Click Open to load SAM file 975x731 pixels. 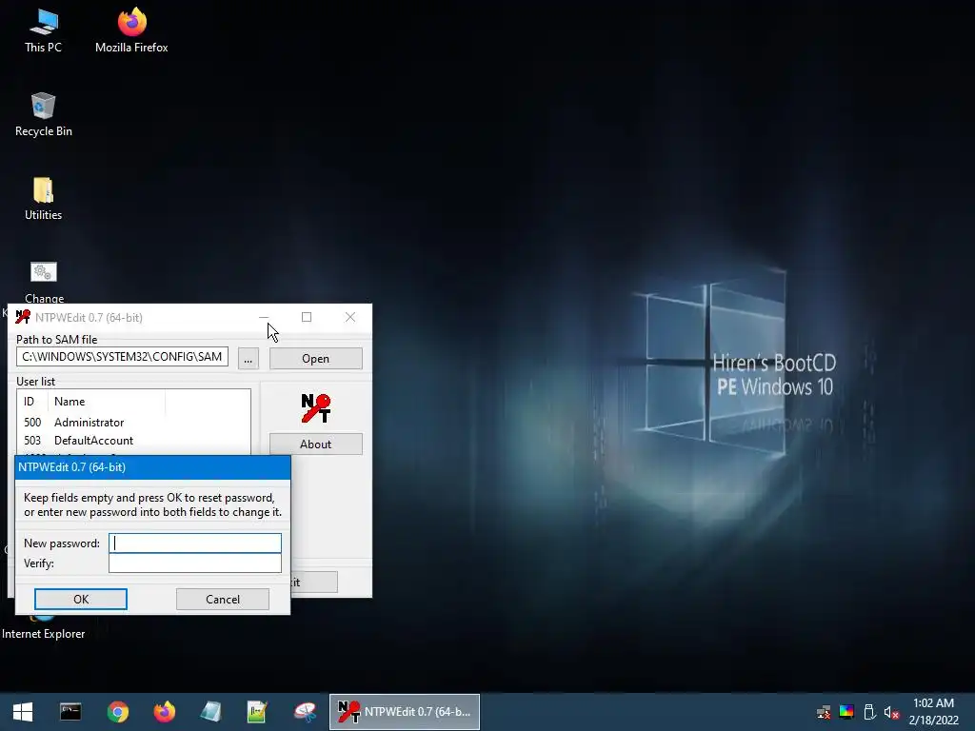(316, 359)
